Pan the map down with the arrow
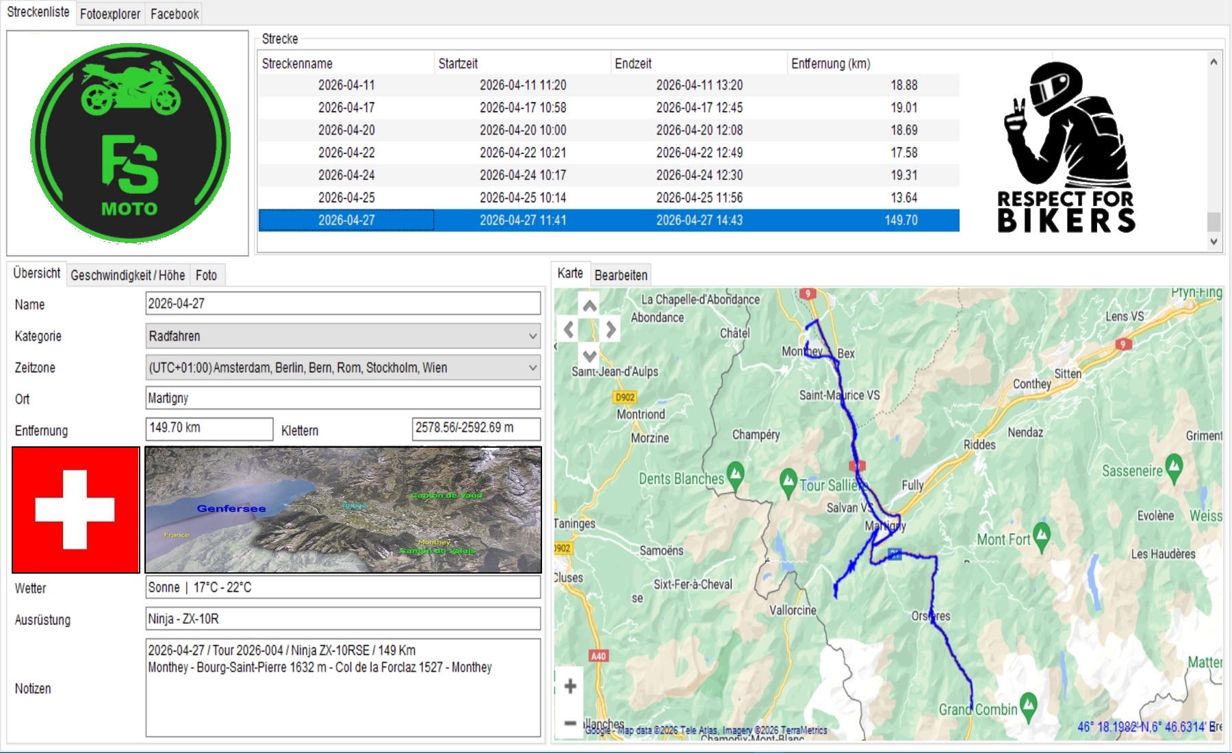1232x753 pixels. pyautogui.click(x=589, y=355)
